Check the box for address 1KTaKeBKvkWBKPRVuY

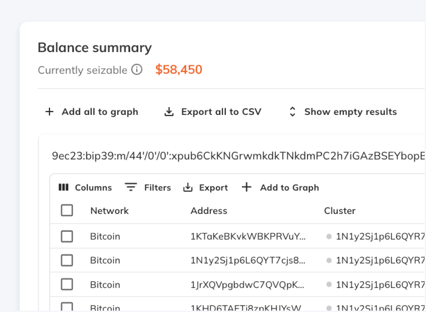pos(67,236)
